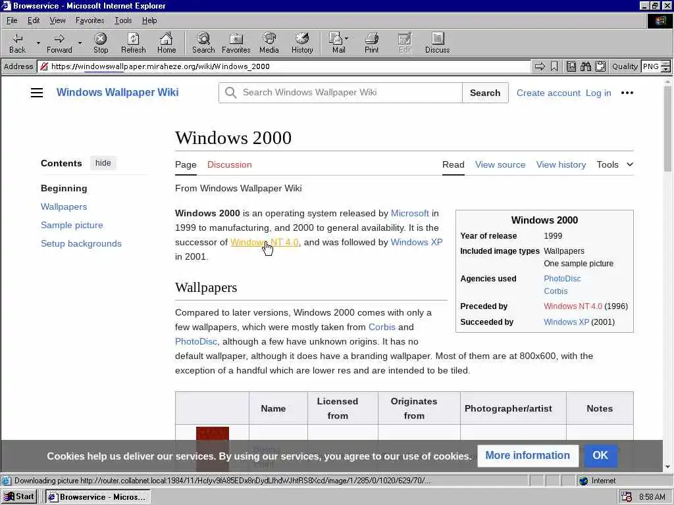The height and width of the screenshot is (505, 674).
Task: Open the Media toolbar pane
Action: coord(269,43)
